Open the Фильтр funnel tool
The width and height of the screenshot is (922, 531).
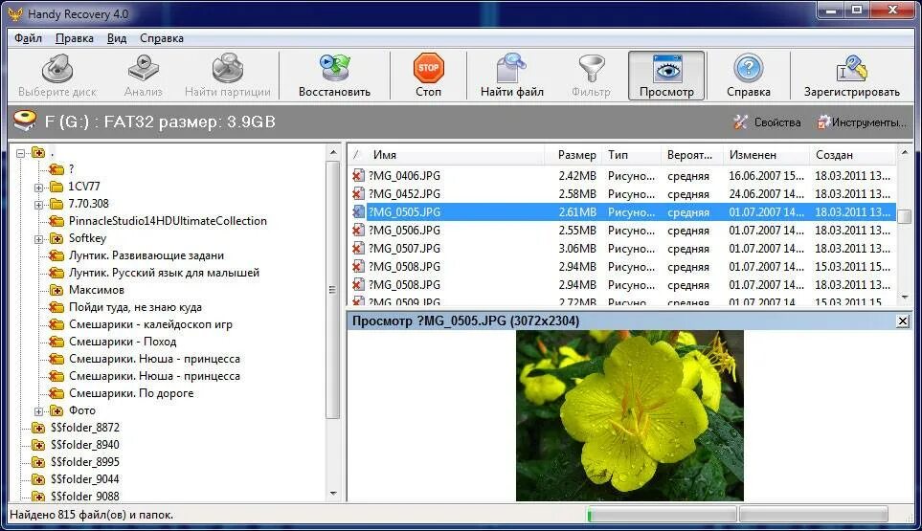coord(591,76)
